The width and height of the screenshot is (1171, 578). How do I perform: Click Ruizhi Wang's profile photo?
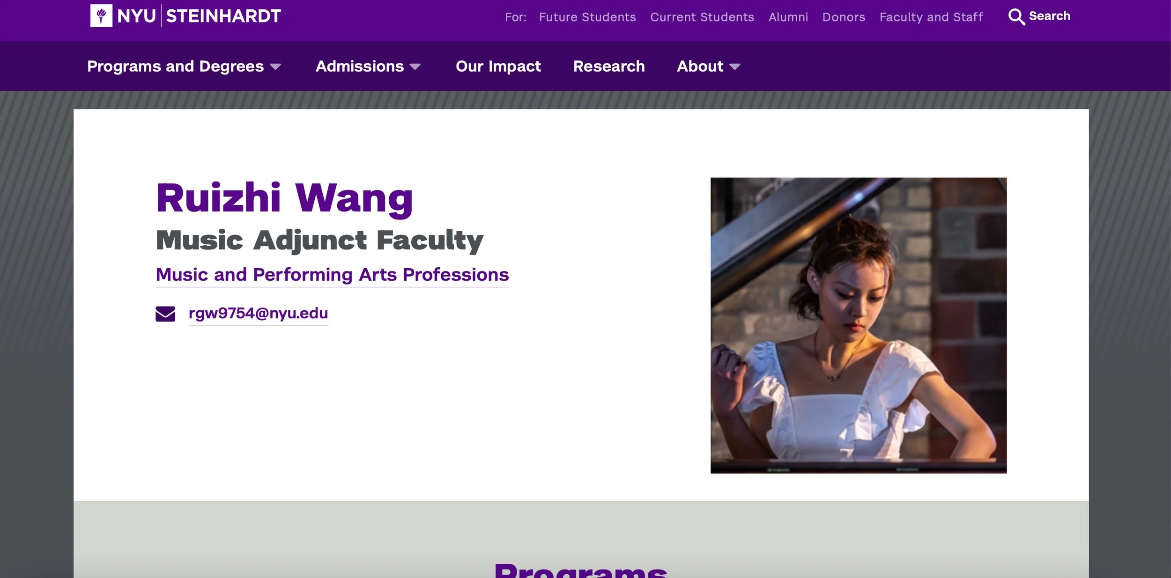[x=858, y=325]
